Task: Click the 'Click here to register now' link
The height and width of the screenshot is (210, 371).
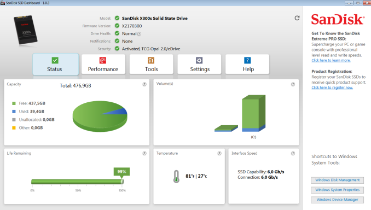Action: [332, 87]
